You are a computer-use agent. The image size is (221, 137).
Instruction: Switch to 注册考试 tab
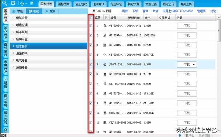pyautogui.click(x=99, y=4)
